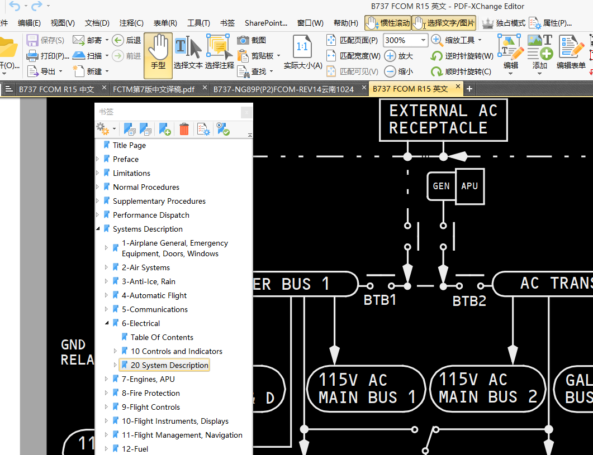Add a new bookmark with the plus icon
The image size is (593, 455).
point(164,130)
